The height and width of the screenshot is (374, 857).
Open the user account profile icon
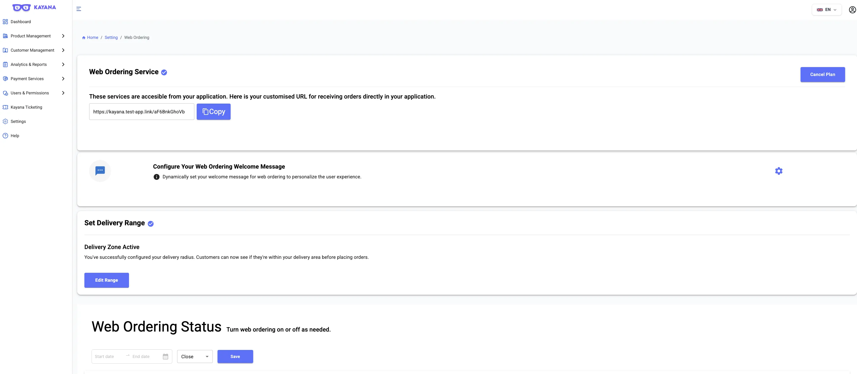[x=852, y=9]
